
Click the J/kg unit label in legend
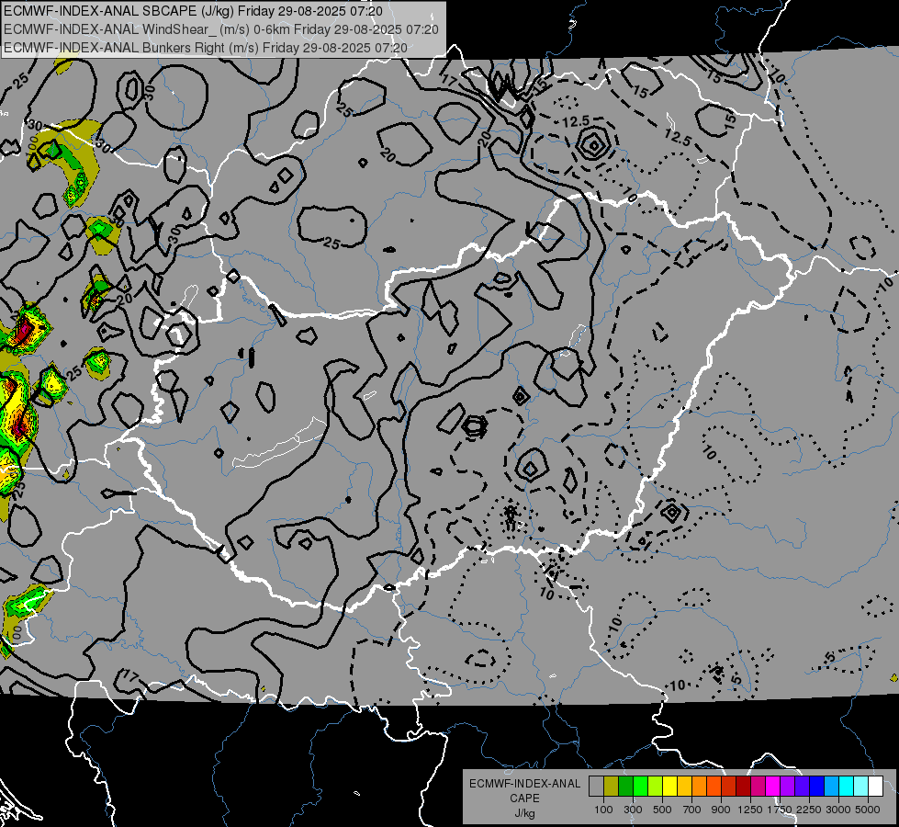point(524,813)
